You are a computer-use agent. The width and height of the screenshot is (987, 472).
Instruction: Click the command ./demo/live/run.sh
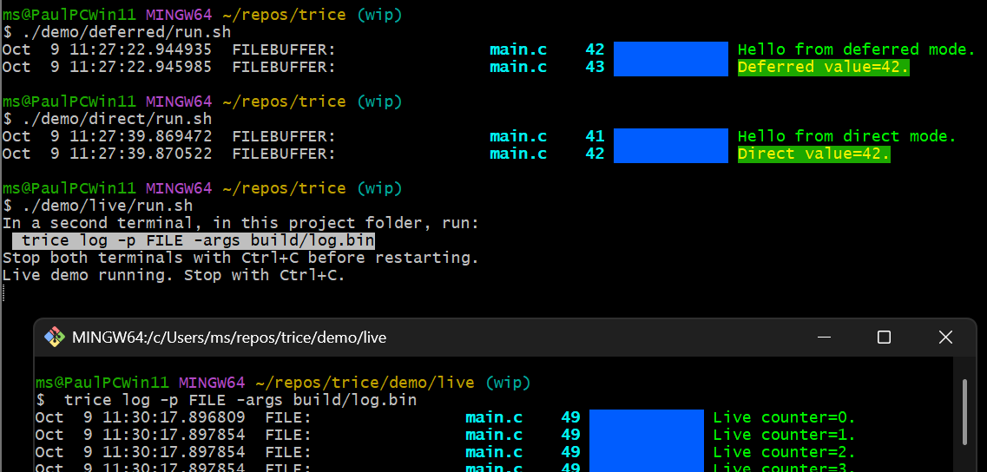pyautogui.click(x=108, y=205)
